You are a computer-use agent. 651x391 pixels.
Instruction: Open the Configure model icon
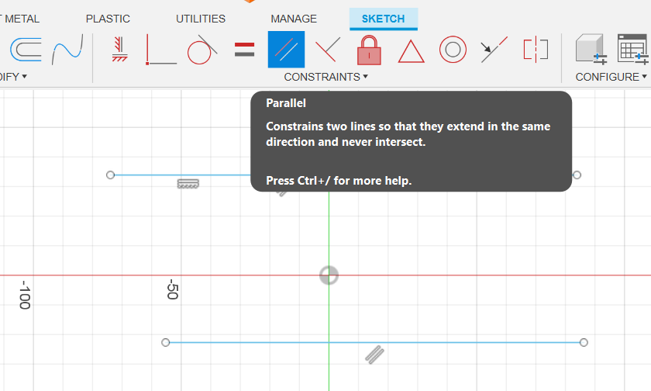pos(591,50)
